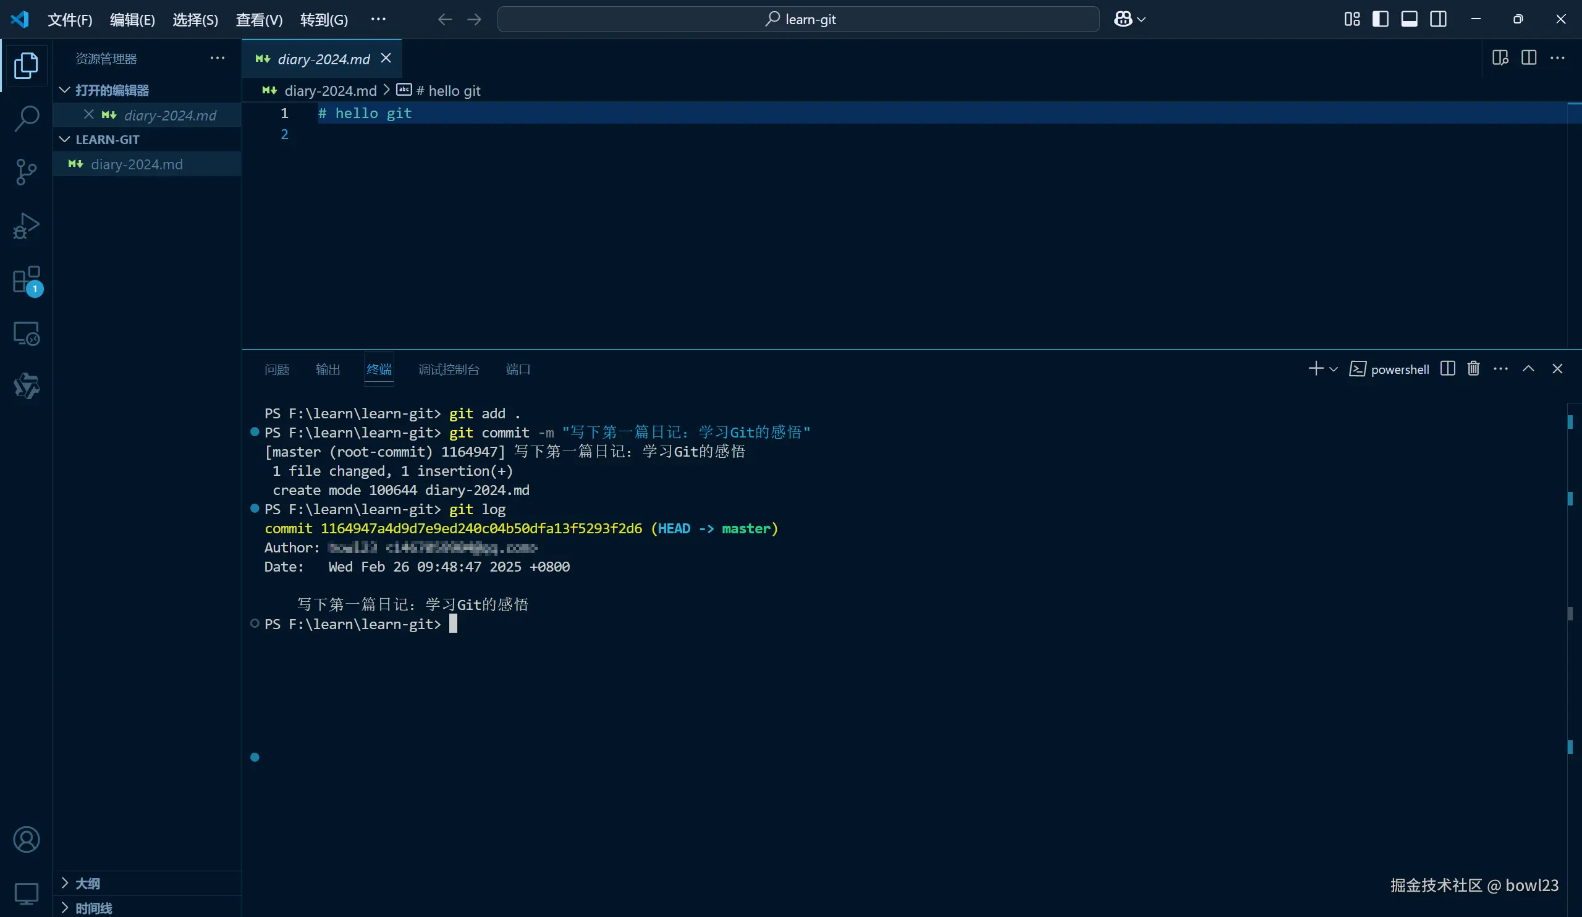
Task: Open the 文件(F) menu
Action: (x=70, y=19)
